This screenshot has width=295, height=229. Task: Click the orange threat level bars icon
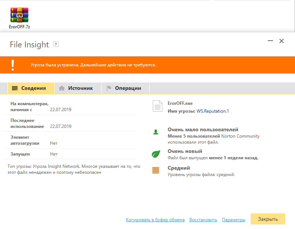pos(156,170)
